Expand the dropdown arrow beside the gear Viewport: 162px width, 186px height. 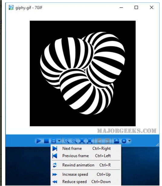[129, 141]
